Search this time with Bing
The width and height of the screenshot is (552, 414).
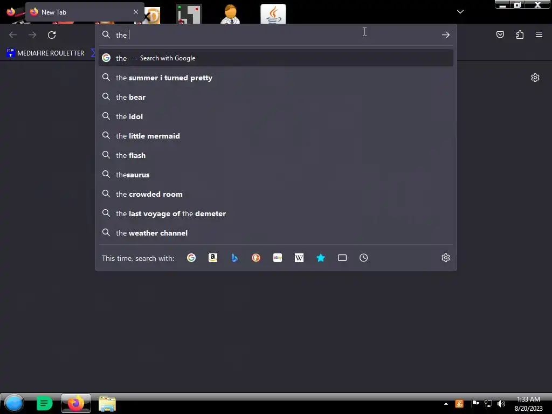pos(234,258)
